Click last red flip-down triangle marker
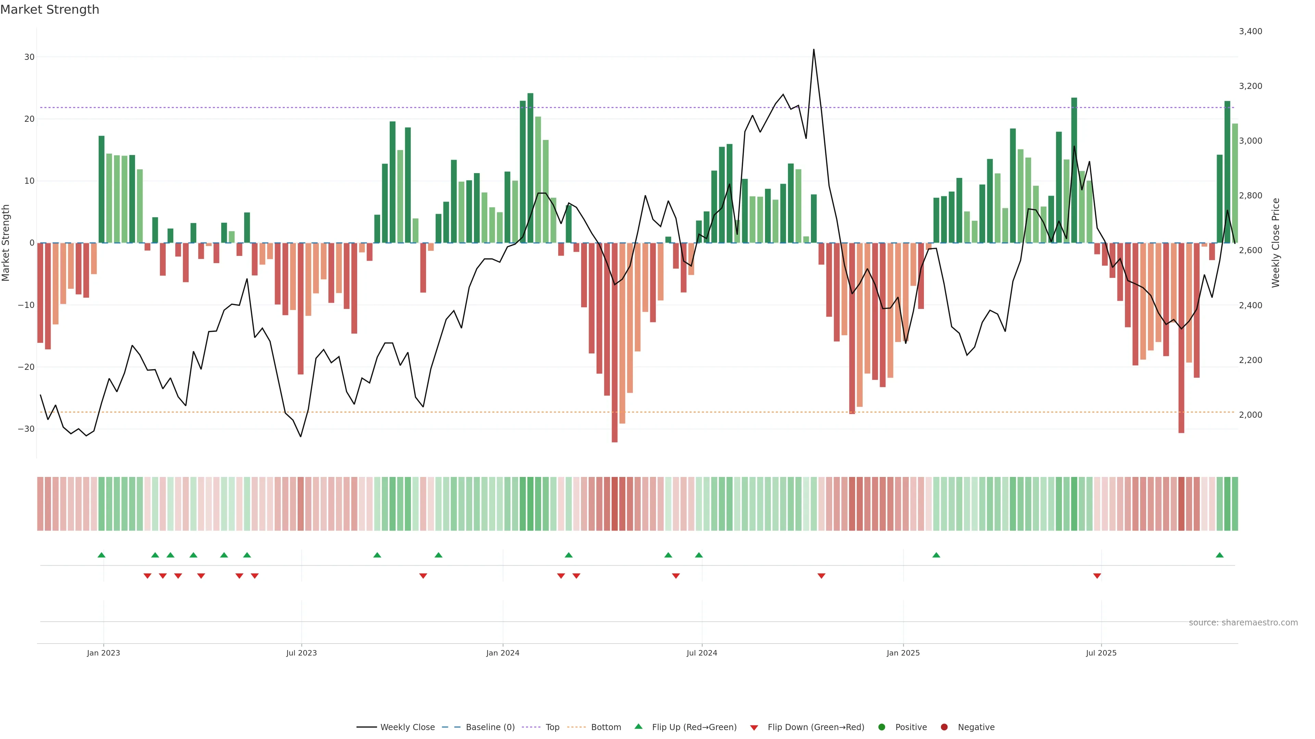The width and height of the screenshot is (1315, 739). pyautogui.click(x=1097, y=576)
